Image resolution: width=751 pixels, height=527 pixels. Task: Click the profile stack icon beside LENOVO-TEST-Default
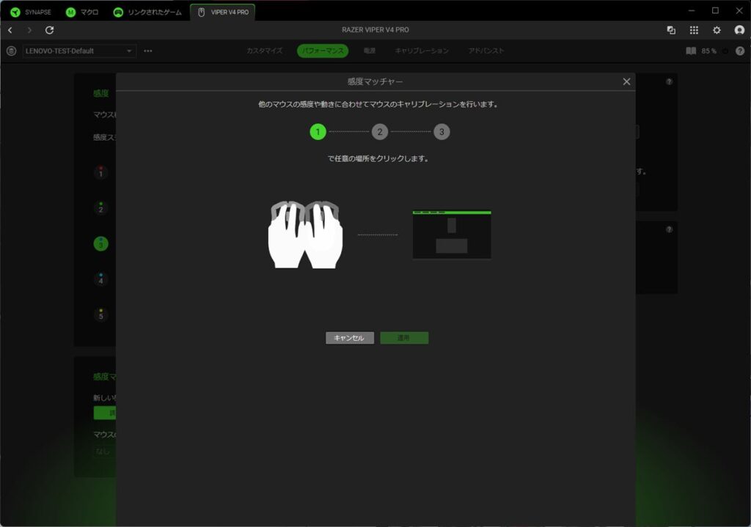coord(11,51)
